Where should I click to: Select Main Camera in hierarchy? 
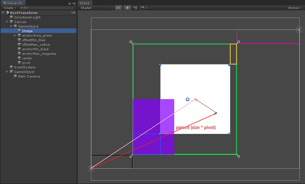click(29, 76)
